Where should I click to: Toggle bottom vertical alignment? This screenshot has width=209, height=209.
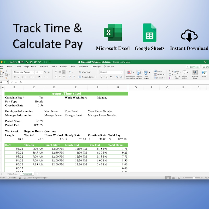coord(63,72)
